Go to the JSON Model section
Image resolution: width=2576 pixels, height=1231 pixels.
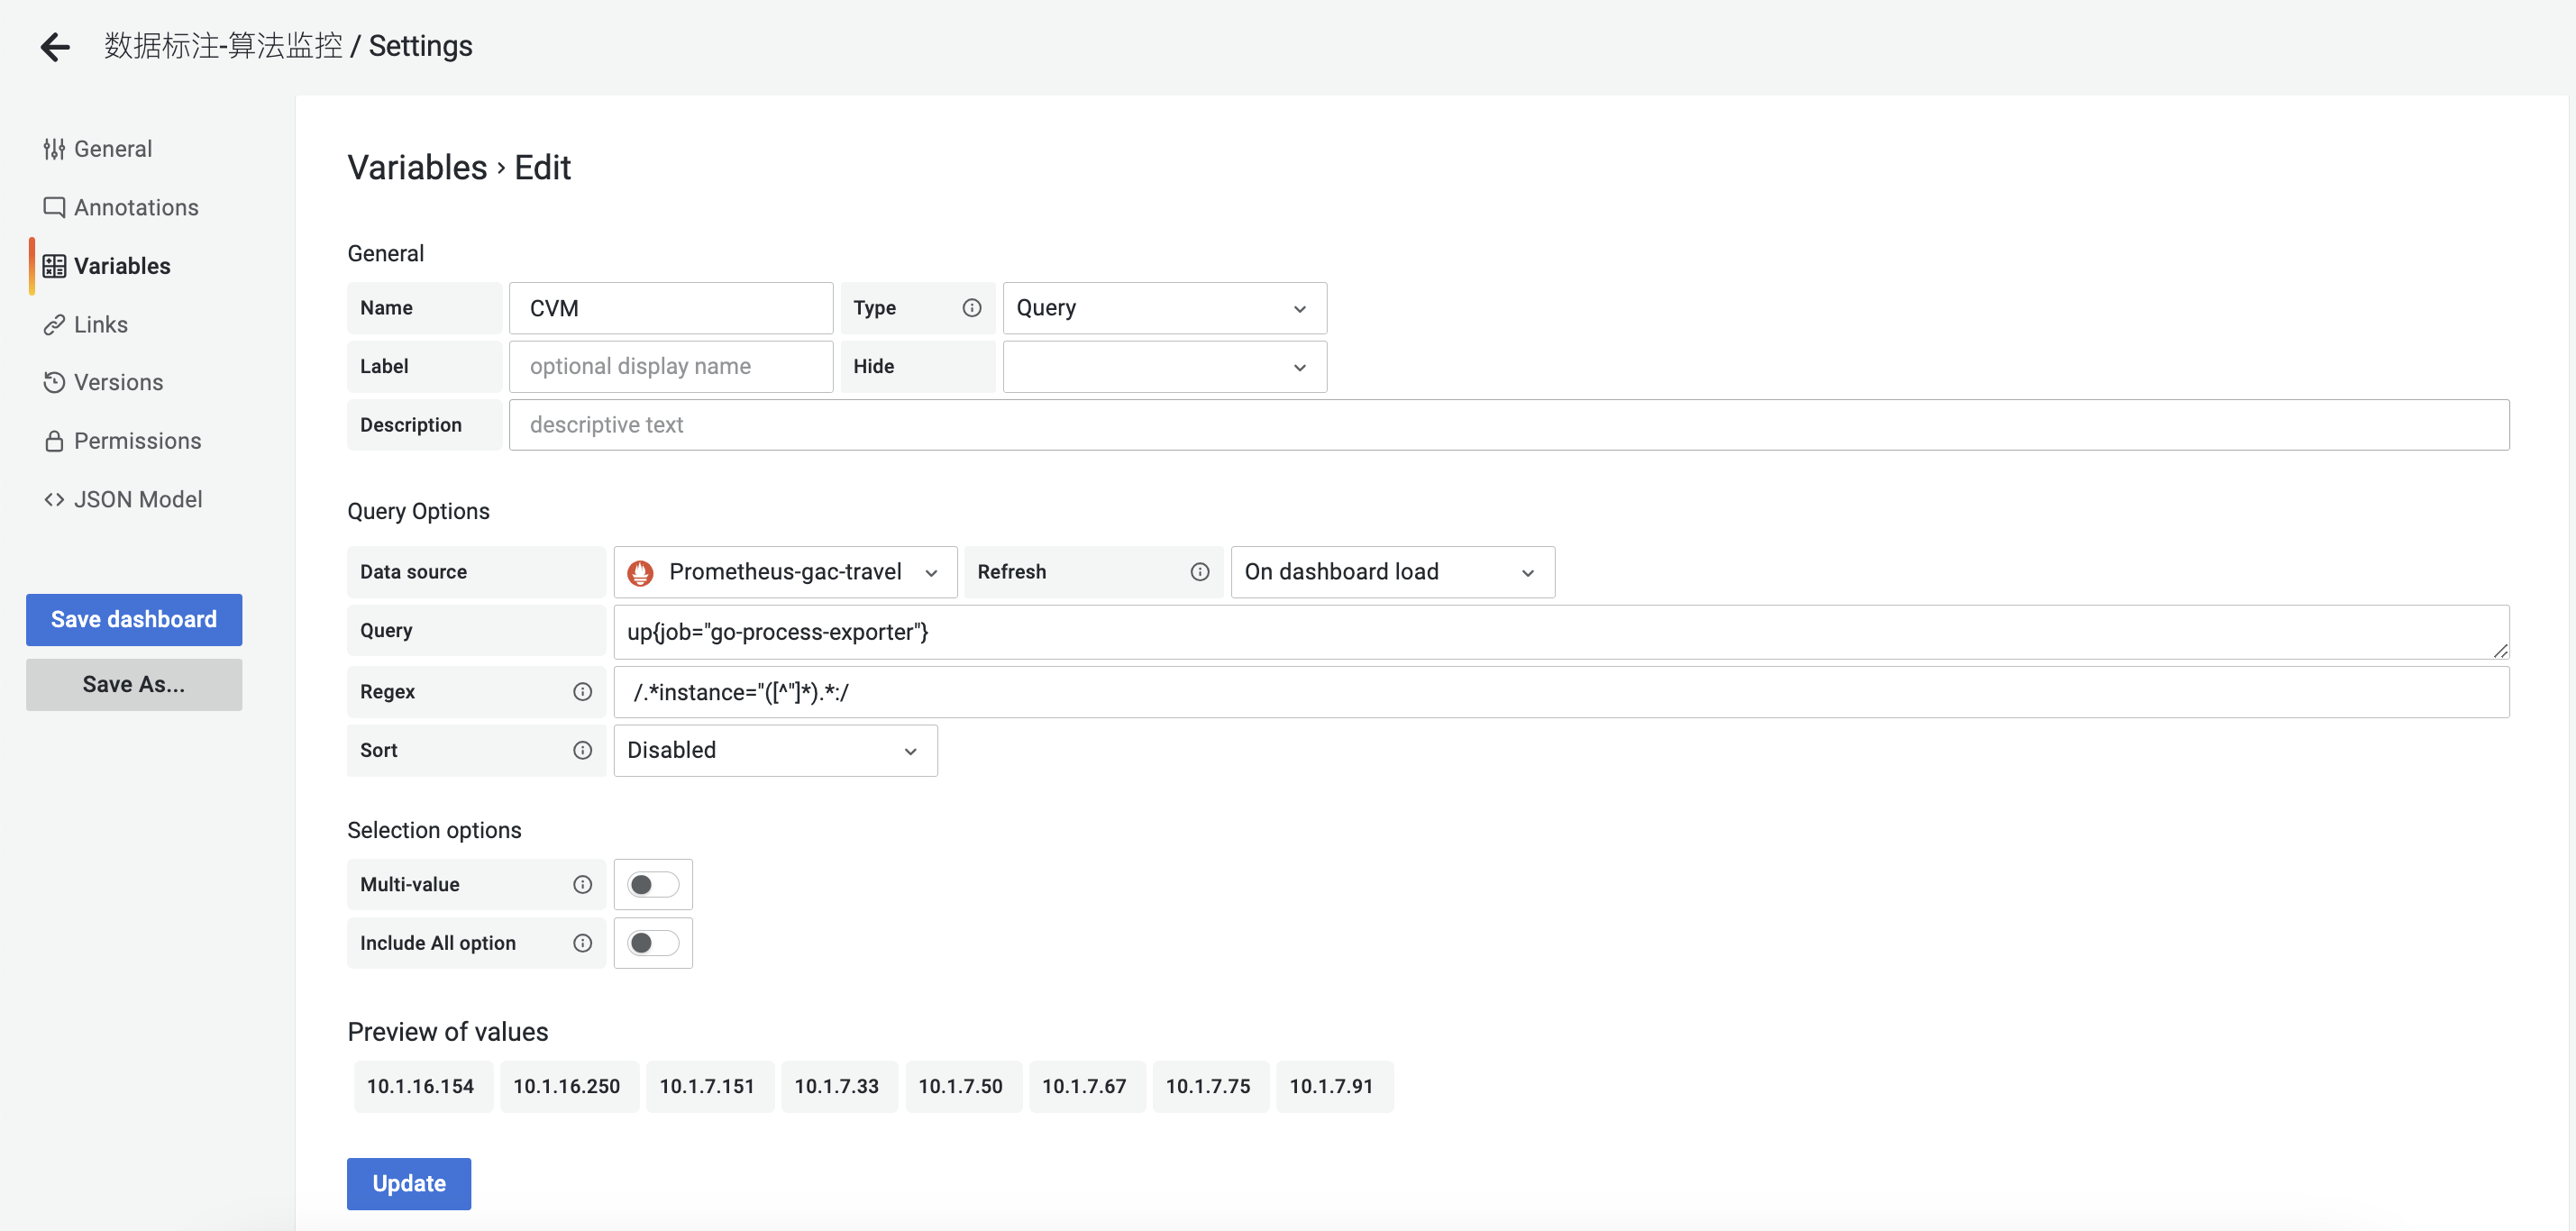pyautogui.click(x=138, y=499)
